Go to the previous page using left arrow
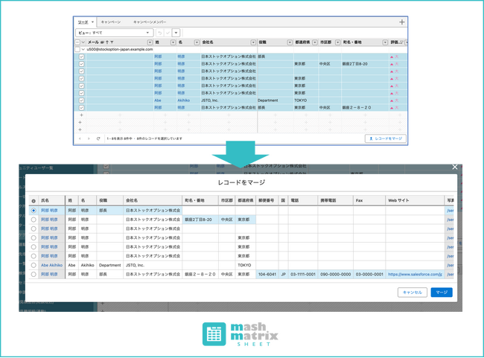This screenshot has height=358, width=484. (80, 138)
